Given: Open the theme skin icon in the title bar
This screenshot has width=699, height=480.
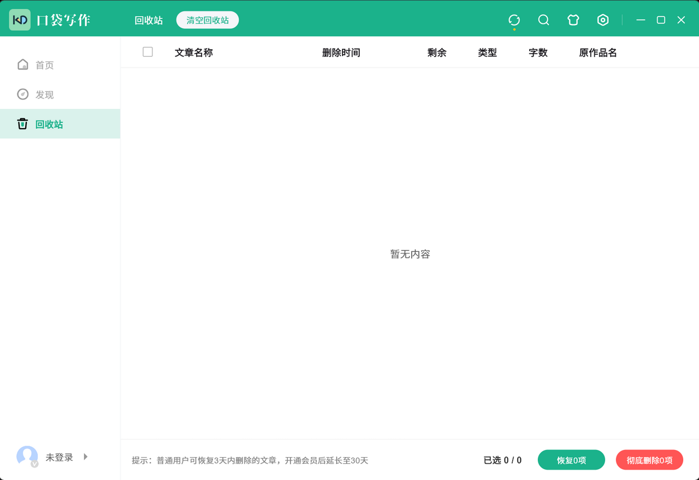Looking at the screenshot, I should [x=573, y=20].
